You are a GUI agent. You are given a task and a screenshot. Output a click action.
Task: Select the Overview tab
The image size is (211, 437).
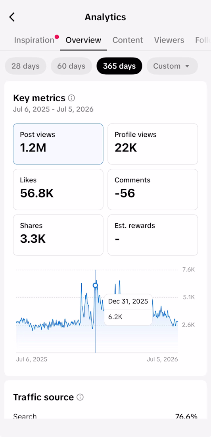(83, 40)
